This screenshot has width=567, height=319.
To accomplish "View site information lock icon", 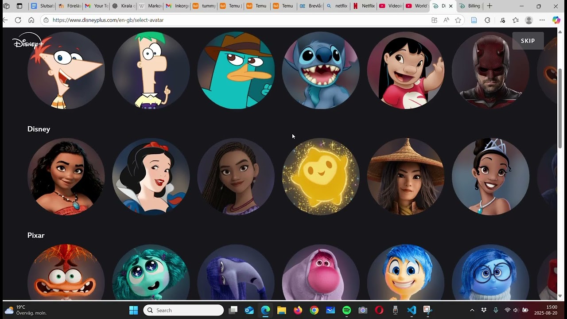I will (46, 20).
